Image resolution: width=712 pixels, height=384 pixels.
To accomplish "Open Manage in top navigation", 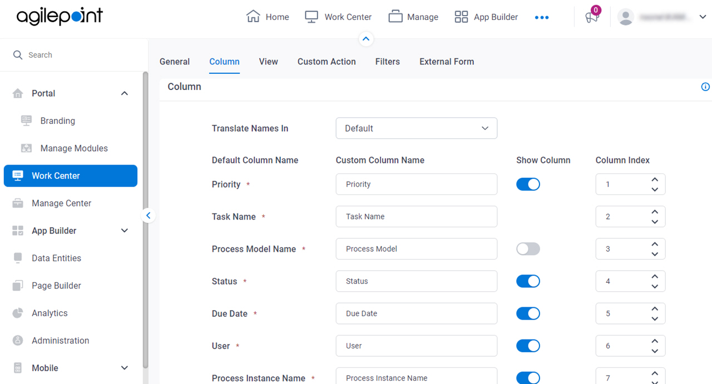I will [413, 17].
